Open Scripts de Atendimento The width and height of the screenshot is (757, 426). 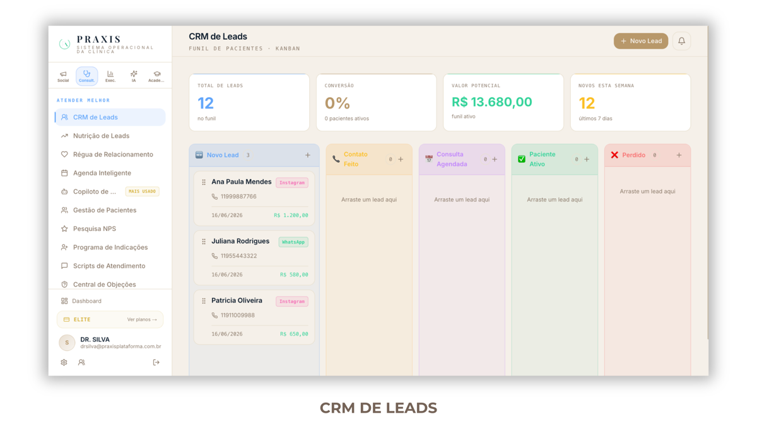110,266
